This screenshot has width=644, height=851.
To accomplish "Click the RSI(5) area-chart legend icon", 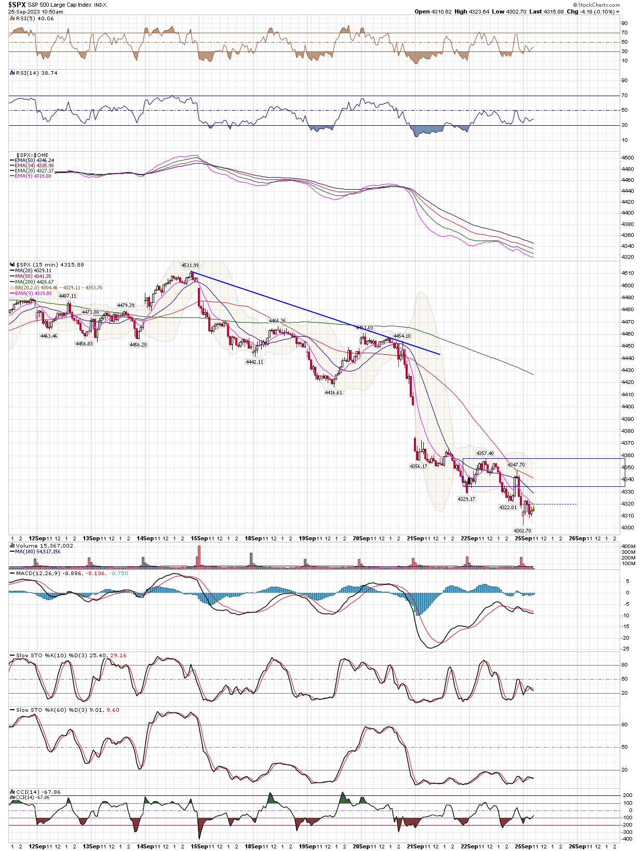I will pyautogui.click(x=12, y=18).
